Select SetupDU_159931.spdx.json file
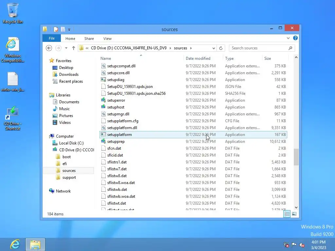The image size is (335, 251). click(x=193, y=86)
